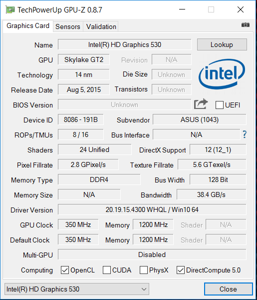Switch to the Sensors tab
Screen dimensions: 257x300
(68, 26)
